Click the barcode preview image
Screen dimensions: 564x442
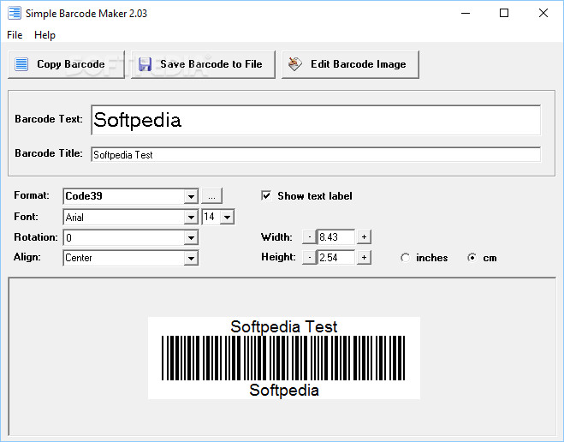[x=284, y=358]
